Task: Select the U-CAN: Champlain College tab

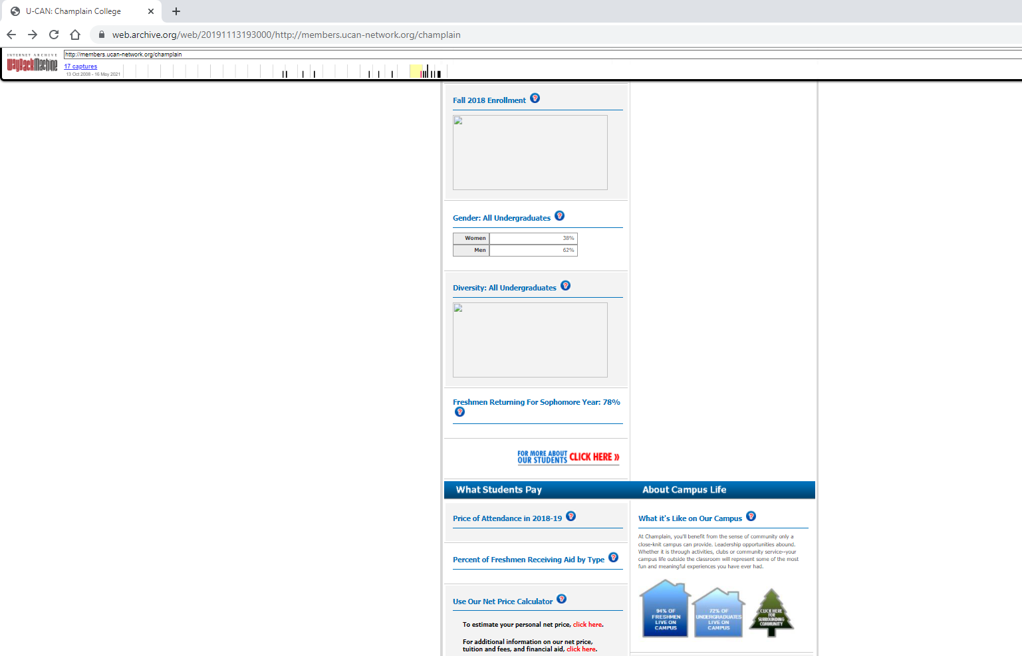Action: (80, 11)
